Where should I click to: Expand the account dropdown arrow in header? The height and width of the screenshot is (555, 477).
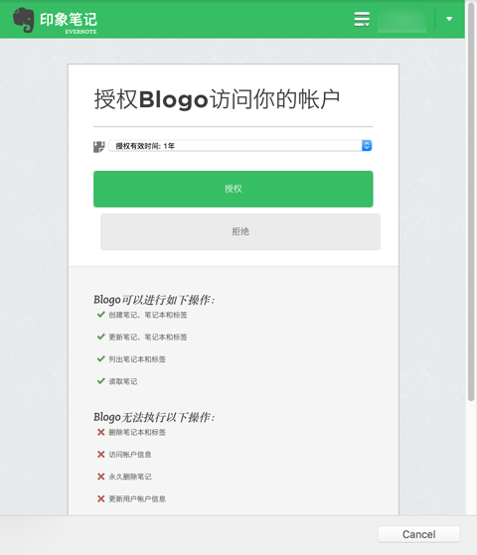coord(449,19)
